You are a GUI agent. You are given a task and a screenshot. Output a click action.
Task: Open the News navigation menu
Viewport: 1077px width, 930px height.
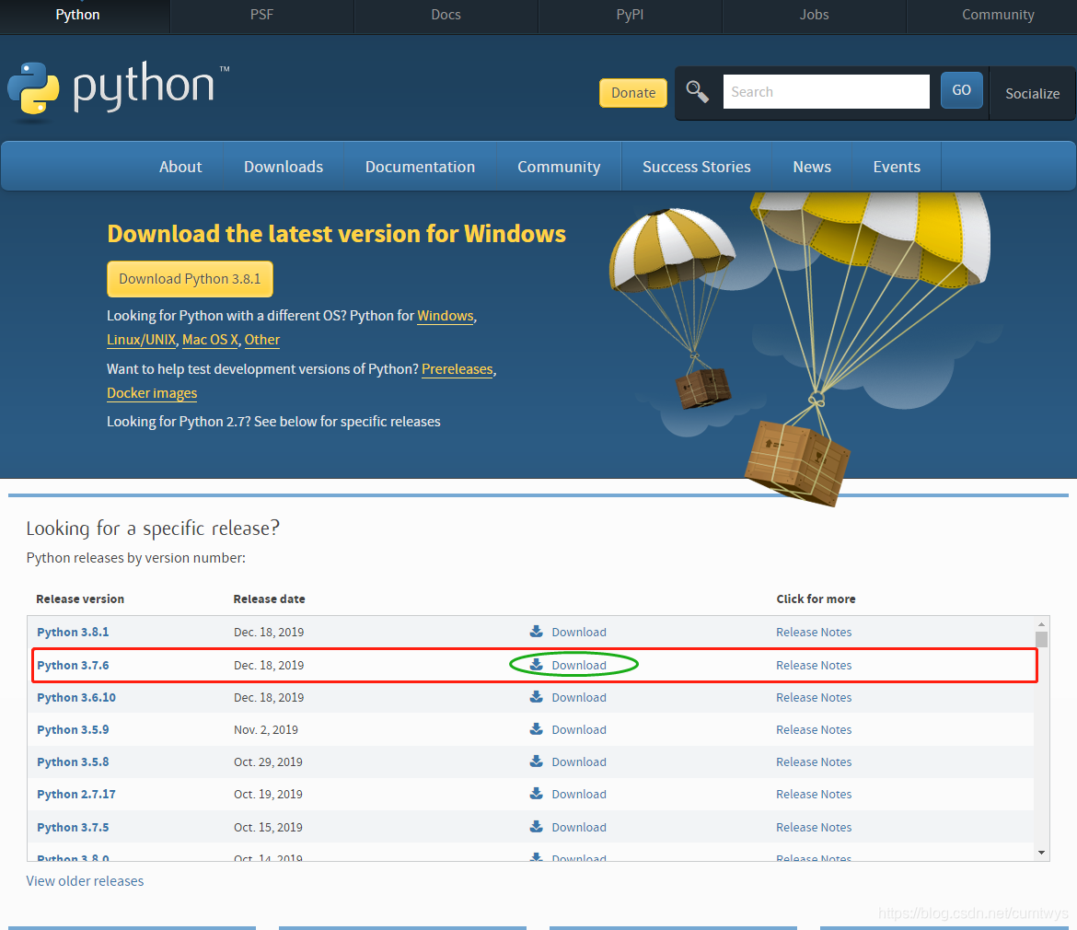(812, 167)
